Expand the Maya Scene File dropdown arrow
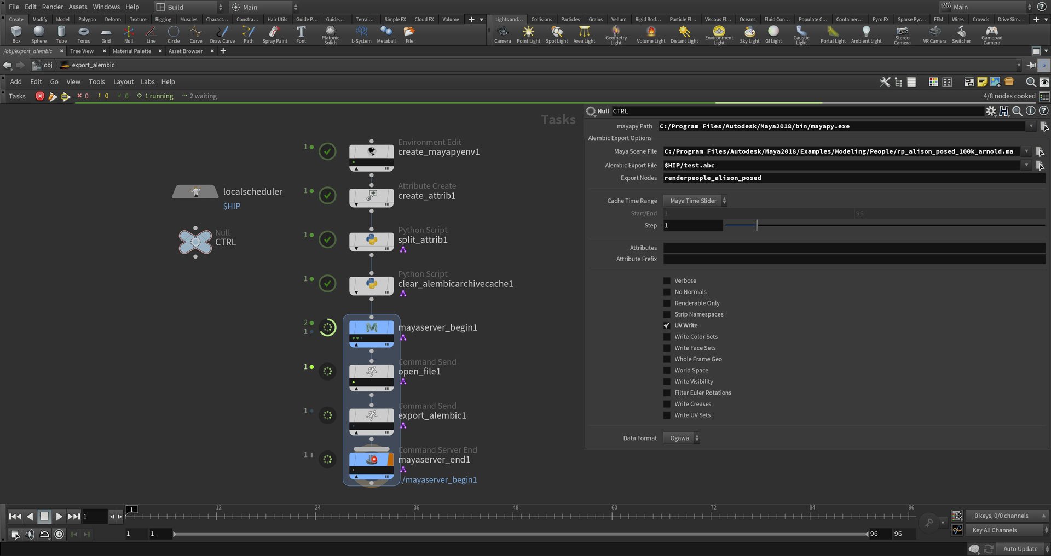Viewport: 1051px width, 556px height. pyautogui.click(x=1026, y=151)
